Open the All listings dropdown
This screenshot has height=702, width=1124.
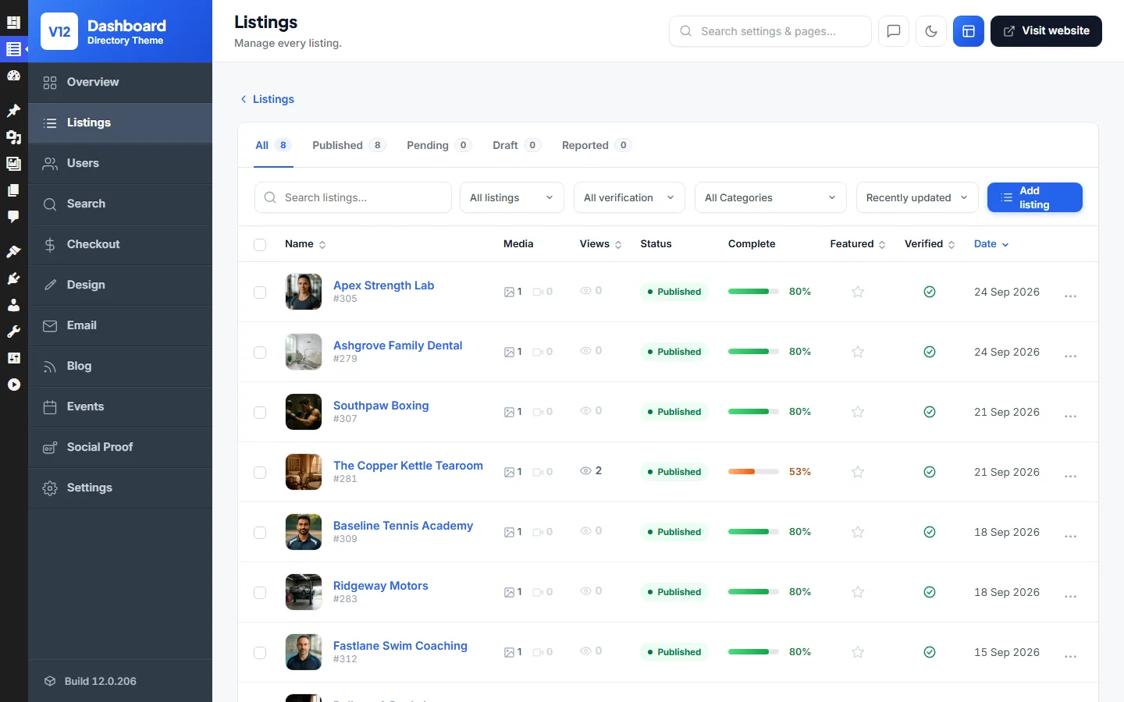(x=512, y=197)
